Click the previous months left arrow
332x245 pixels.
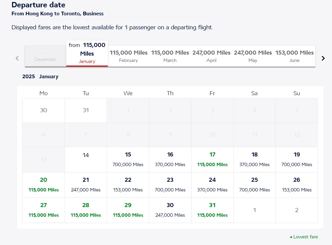click(x=17, y=58)
